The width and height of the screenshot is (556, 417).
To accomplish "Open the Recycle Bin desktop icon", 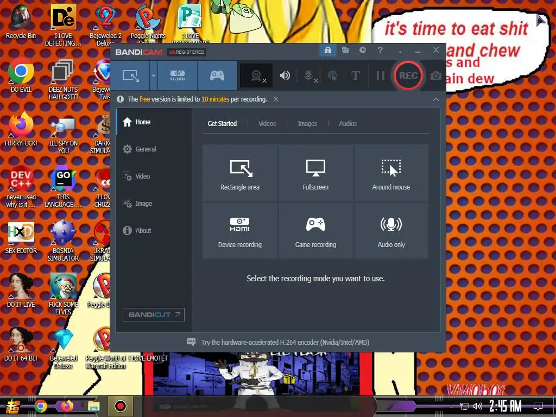I will tap(21, 21).
